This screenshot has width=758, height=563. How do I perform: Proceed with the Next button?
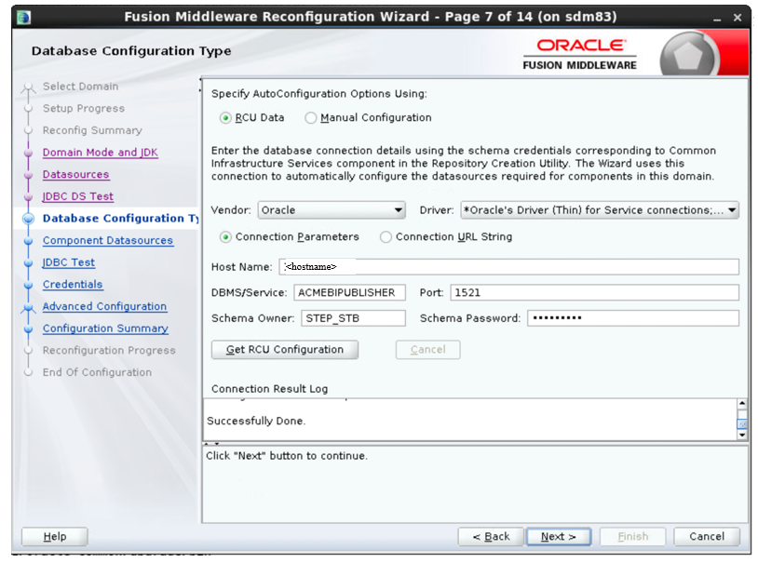[559, 536]
